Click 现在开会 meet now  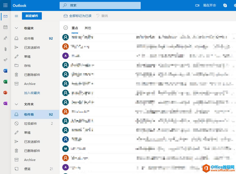(x=209, y=5)
